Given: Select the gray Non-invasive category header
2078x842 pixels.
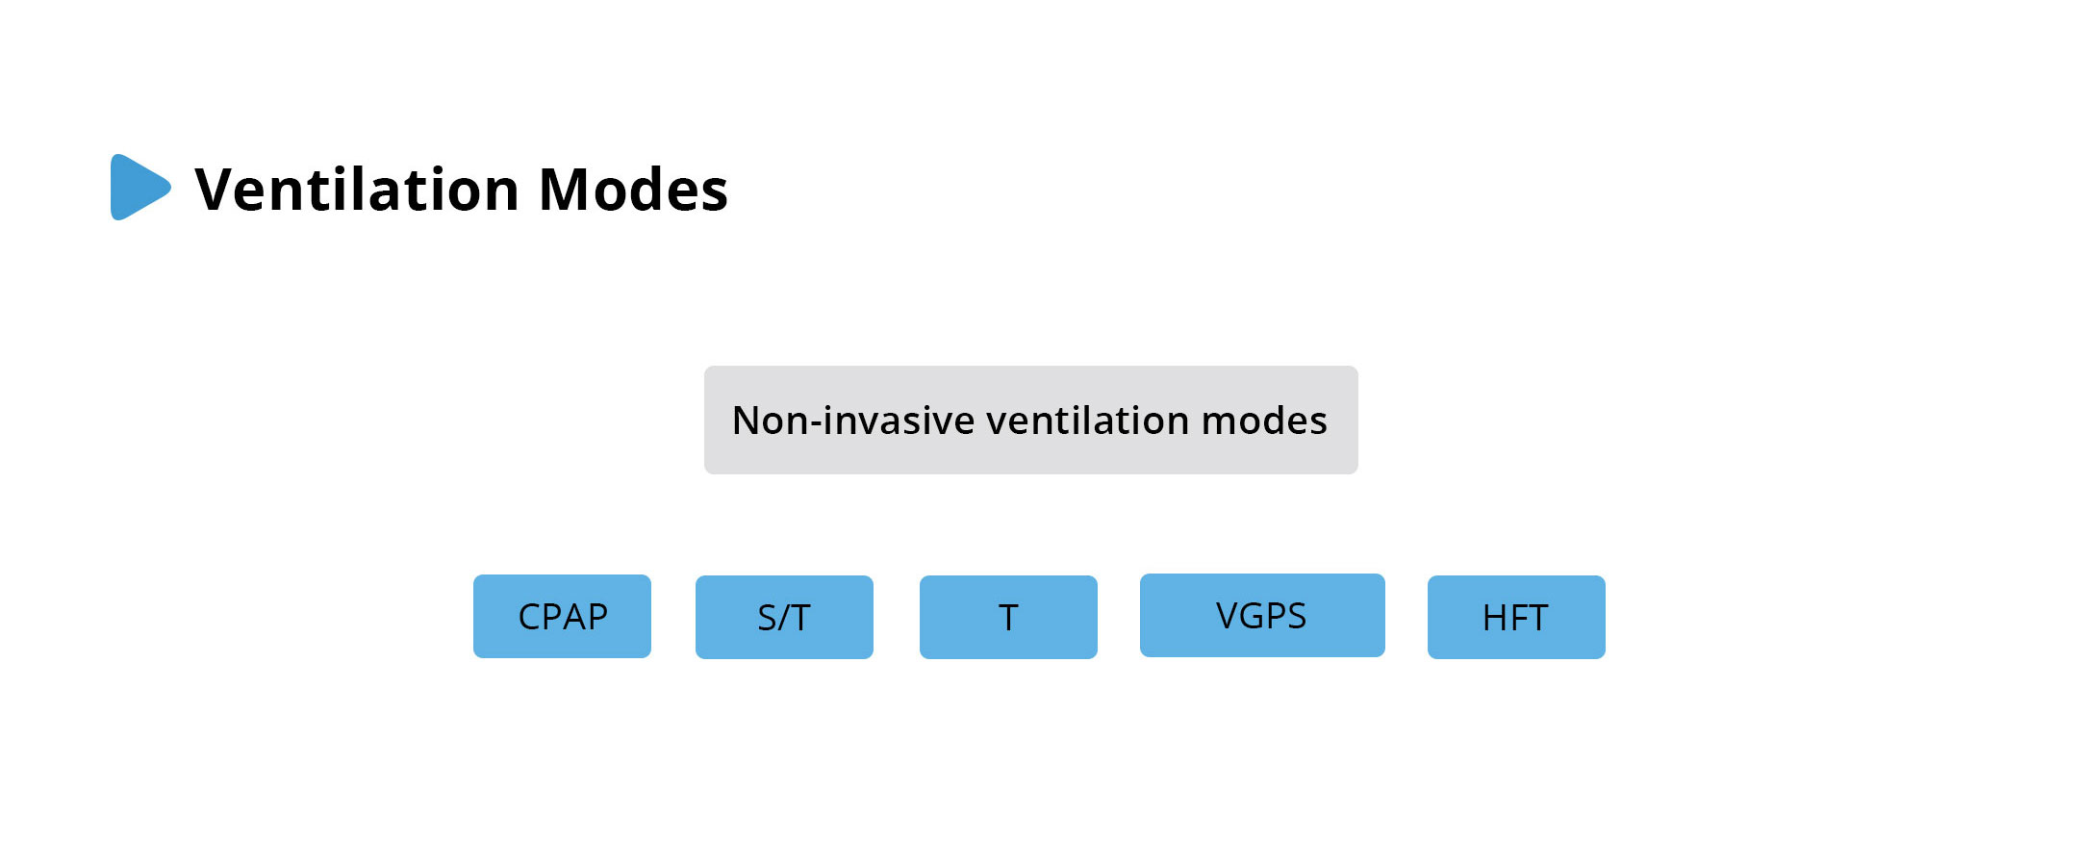Looking at the screenshot, I should 1030,420.
